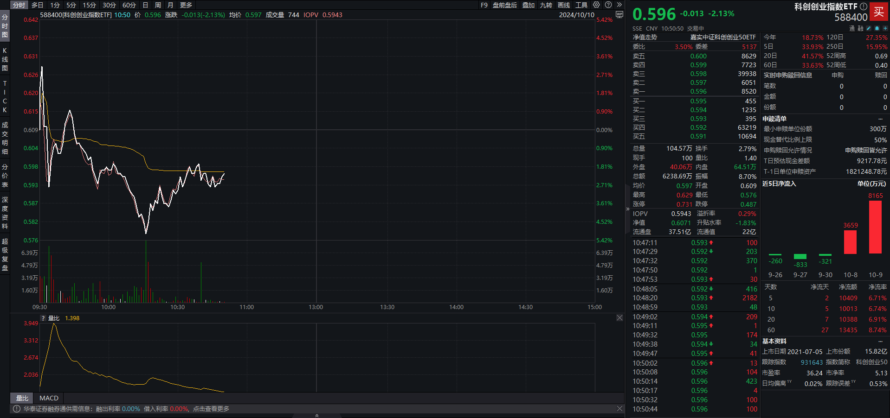
Task: Open chart settings gear icon
Action: click(596, 5)
